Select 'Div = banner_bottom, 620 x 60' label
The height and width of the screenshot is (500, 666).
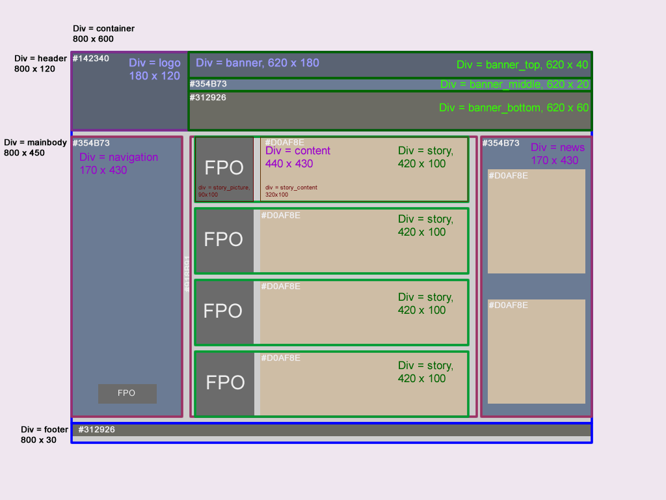pos(514,107)
